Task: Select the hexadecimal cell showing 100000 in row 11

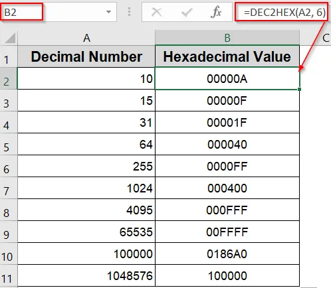Action: point(227,275)
